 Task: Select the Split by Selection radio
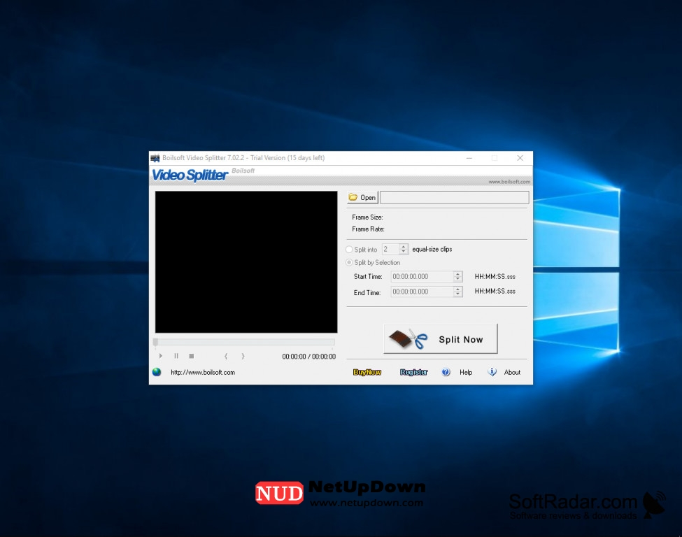click(x=349, y=263)
